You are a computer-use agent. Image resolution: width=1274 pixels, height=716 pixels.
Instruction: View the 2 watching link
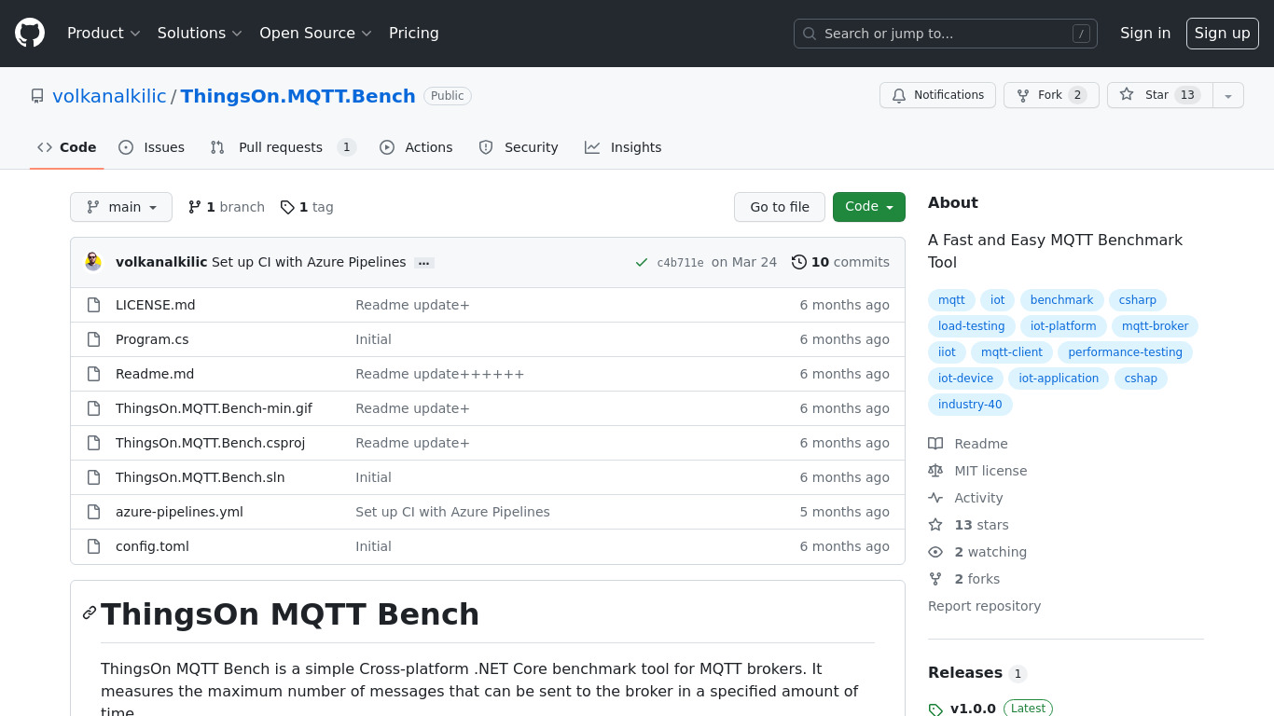click(977, 552)
